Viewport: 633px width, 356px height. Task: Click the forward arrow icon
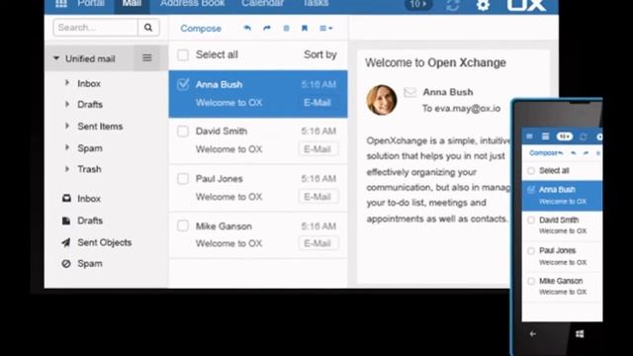266,28
